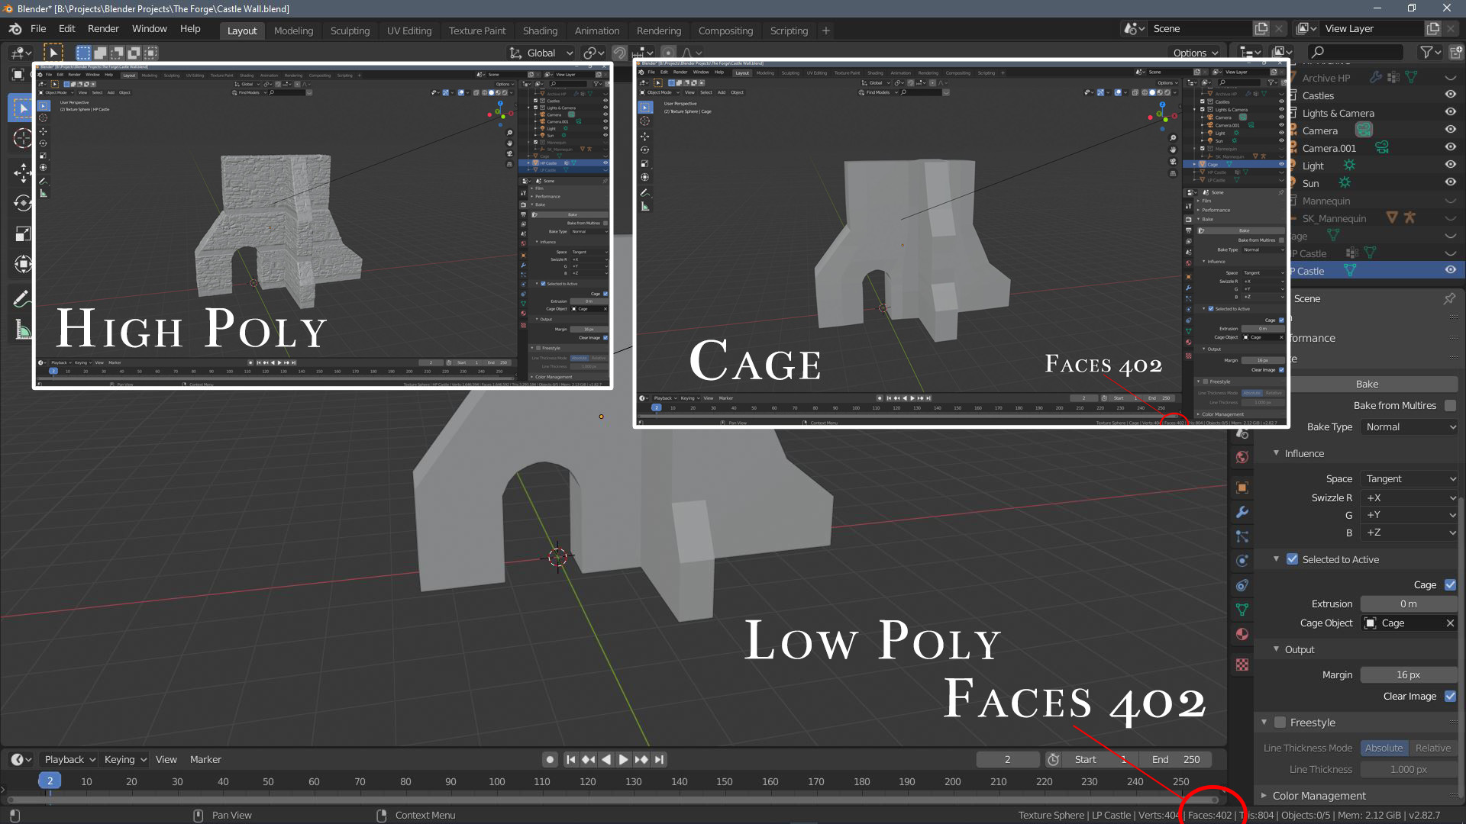Switch to the Shading workspace tab
Viewport: 1466px width, 824px height.
pyautogui.click(x=540, y=31)
